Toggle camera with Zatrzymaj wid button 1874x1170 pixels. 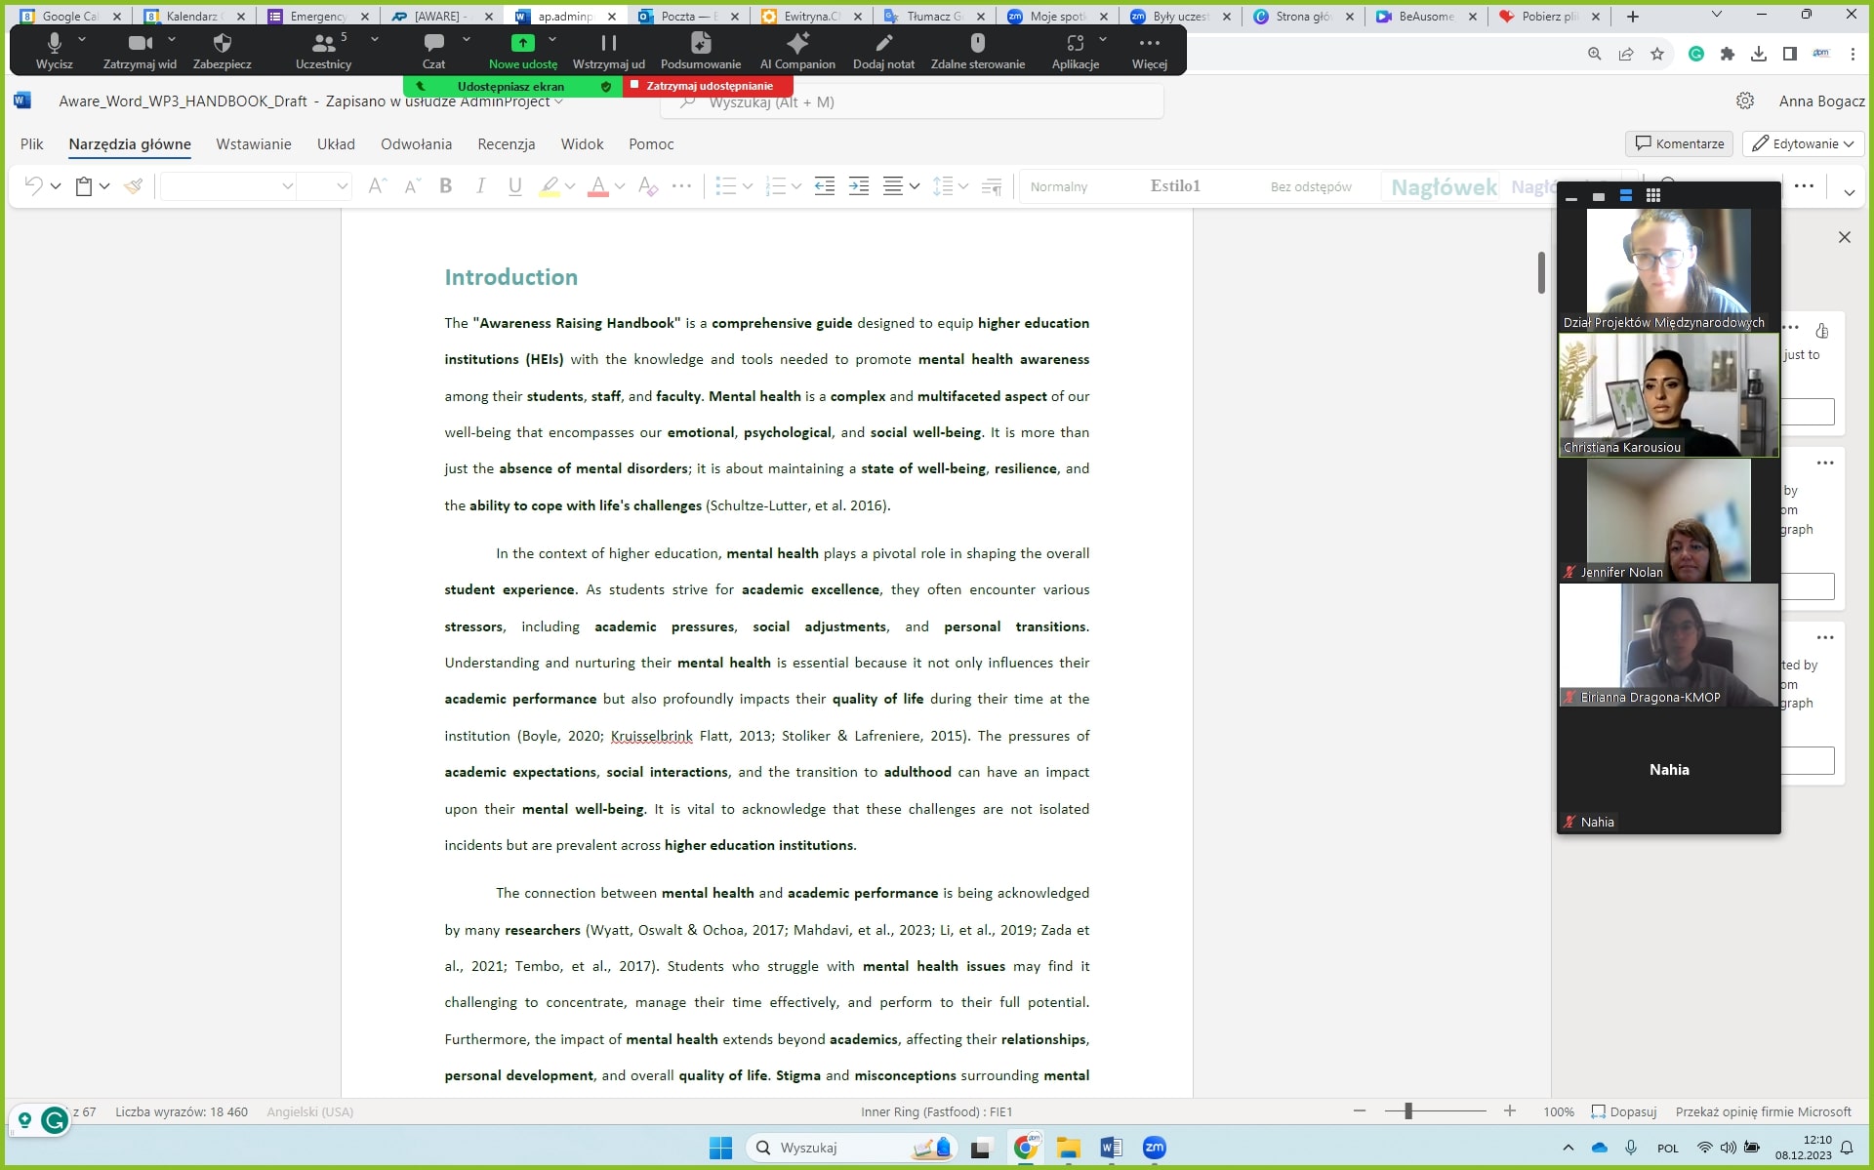tap(140, 51)
